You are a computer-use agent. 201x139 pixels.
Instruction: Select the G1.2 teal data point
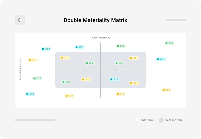[x=161, y=59]
